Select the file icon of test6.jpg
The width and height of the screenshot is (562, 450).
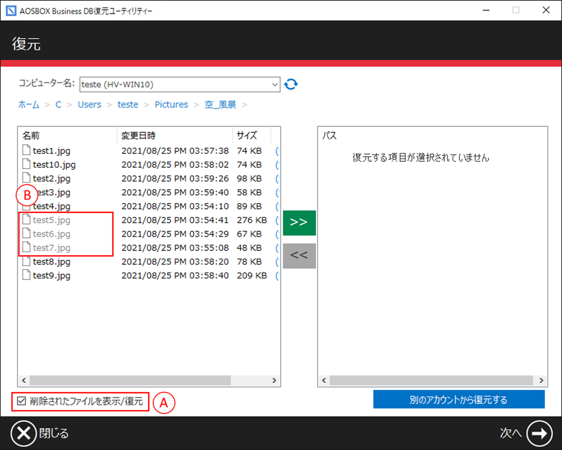[x=26, y=233]
